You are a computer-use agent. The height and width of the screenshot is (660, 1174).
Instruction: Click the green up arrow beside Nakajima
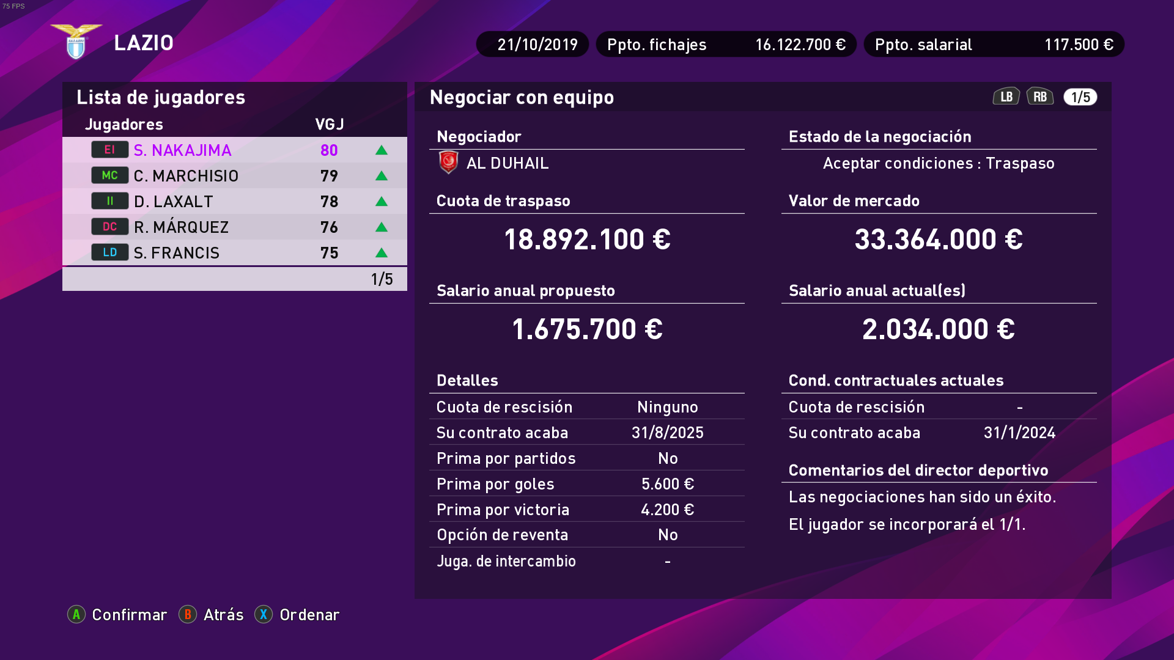(x=382, y=150)
